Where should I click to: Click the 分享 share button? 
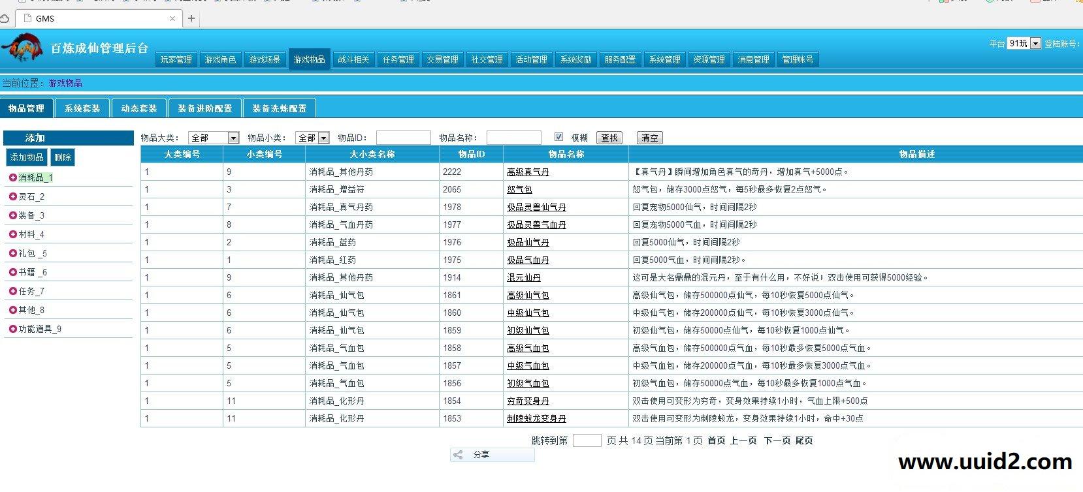pos(492,455)
